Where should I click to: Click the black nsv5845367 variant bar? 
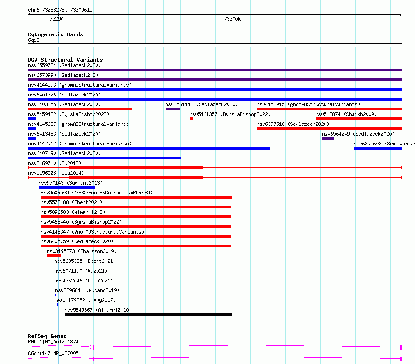coord(148,315)
